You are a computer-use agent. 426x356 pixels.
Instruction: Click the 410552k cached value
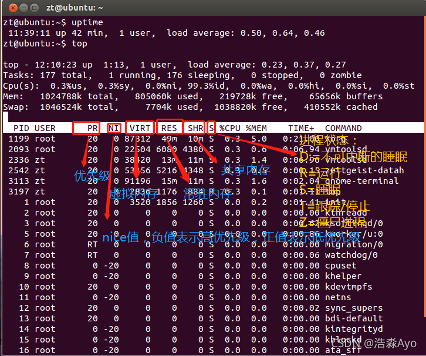click(341, 107)
